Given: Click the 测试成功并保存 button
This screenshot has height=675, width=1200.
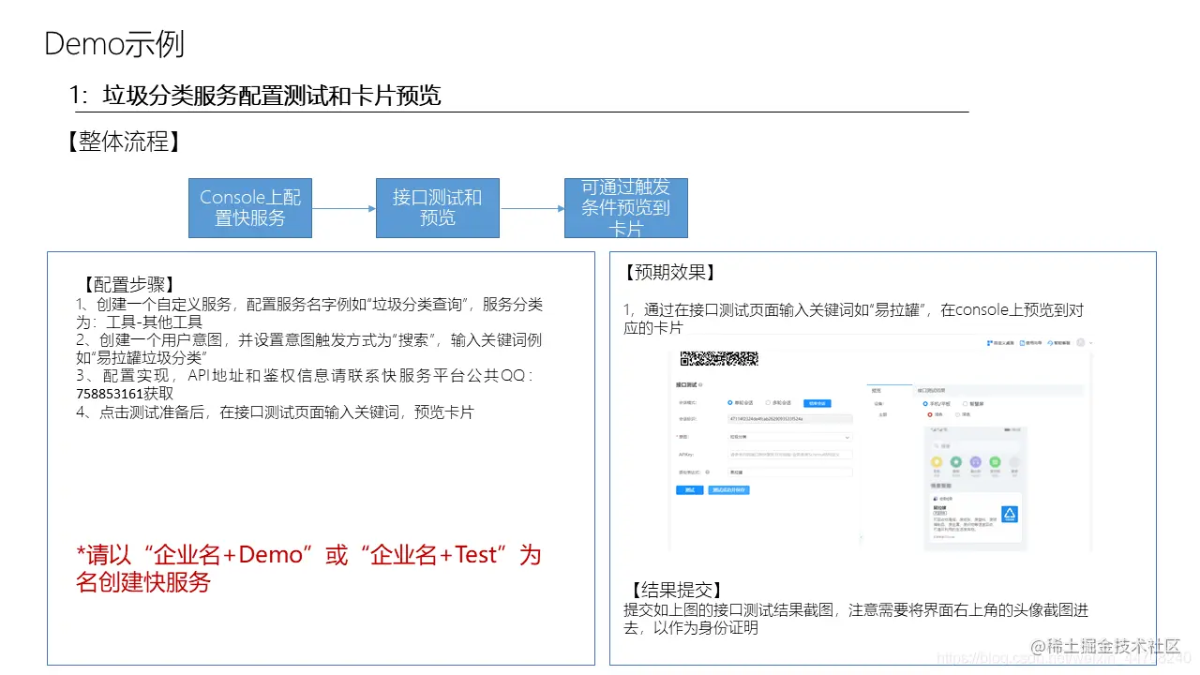Looking at the screenshot, I should click(x=728, y=490).
